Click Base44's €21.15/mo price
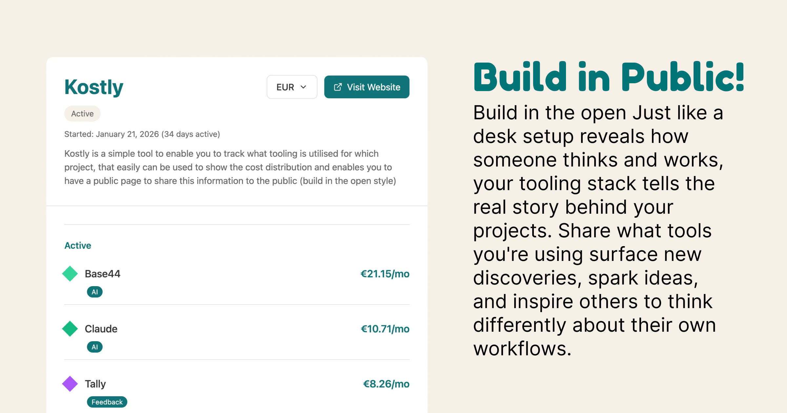The image size is (787, 413). pos(384,273)
